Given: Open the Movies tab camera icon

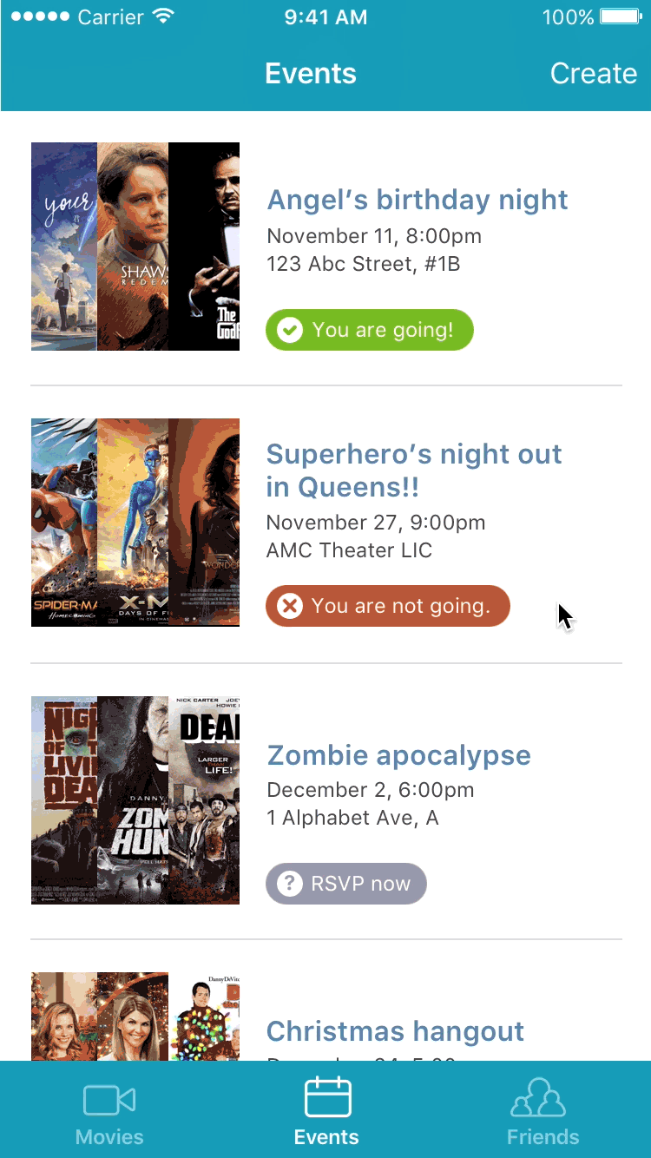Looking at the screenshot, I should click(x=109, y=1101).
